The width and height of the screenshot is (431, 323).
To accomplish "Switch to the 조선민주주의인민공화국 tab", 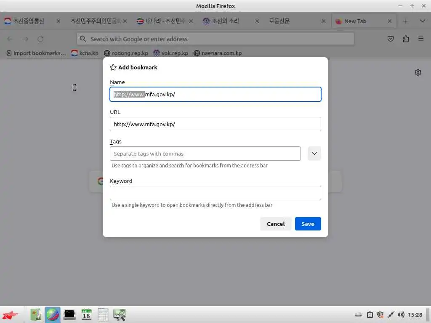I will [95, 21].
